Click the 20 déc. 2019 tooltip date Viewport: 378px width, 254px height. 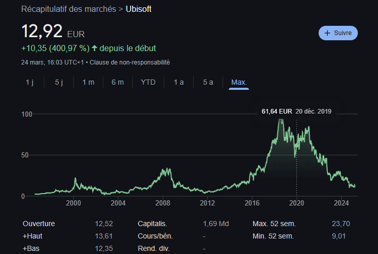313,112
